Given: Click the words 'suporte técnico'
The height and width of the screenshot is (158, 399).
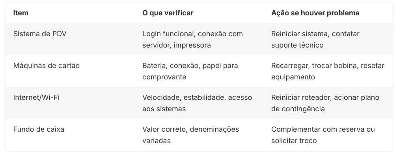Looking at the screenshot, I should pyautogui.click(x=297, y=45).
